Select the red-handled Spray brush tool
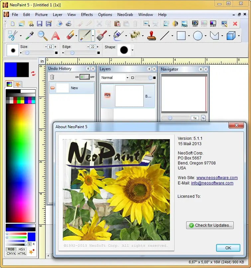This screenshot has height=268, width=251. click(x=102, y=36)
